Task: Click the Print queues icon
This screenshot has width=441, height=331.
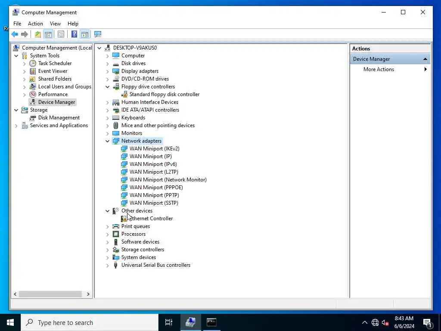Action: pyautogui.click(x=115, y=226)
